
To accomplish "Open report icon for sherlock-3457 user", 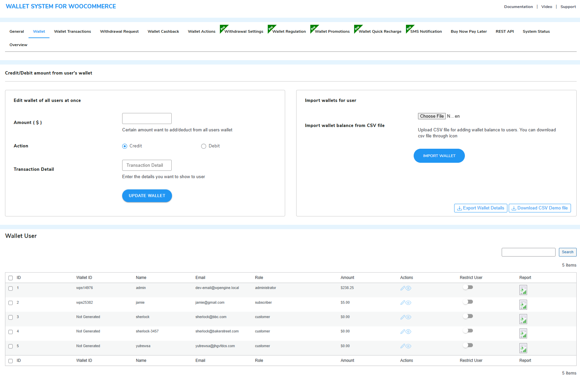I will pyautogui.click(x=523, y=334).
